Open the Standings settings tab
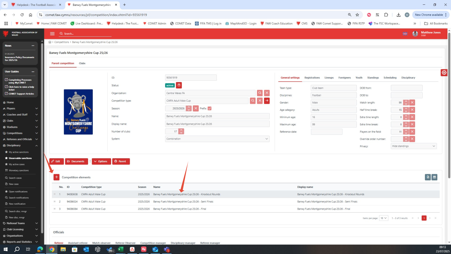 pyautogui.click(x=373, y=78)
